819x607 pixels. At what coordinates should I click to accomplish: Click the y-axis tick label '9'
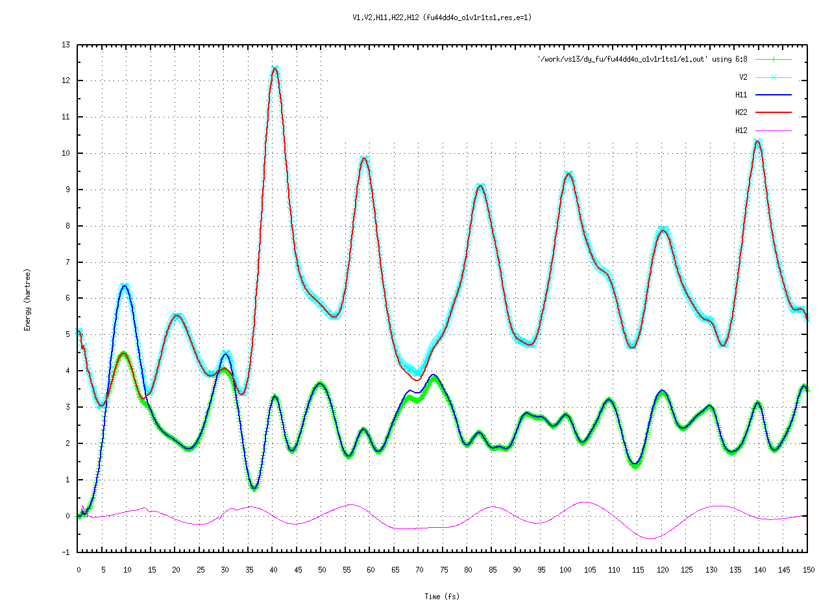pos(68,190)
